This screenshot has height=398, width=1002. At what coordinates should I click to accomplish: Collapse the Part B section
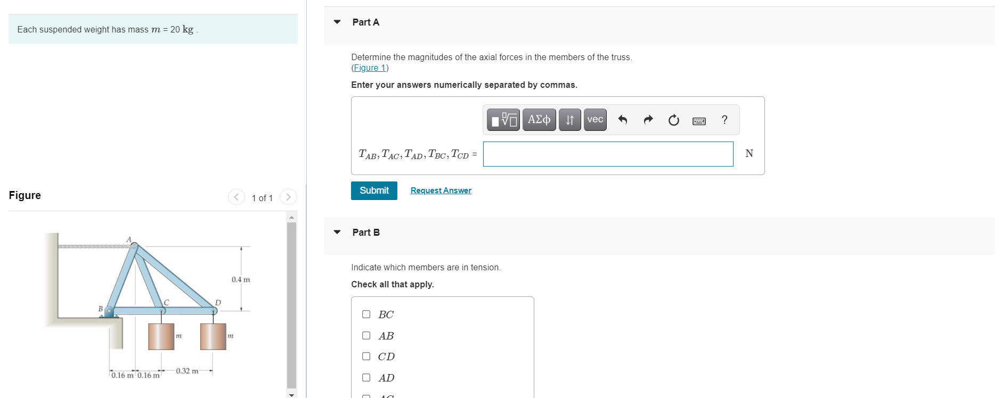click(337, 232)
